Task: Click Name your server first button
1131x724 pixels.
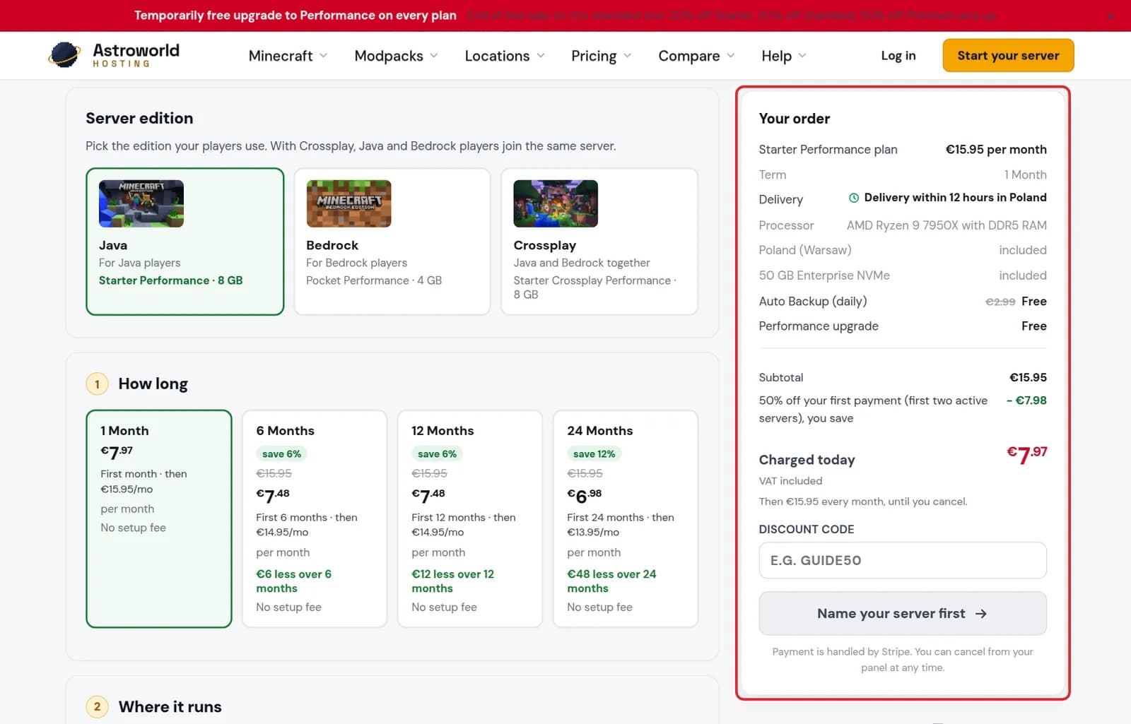Action: 903,613
